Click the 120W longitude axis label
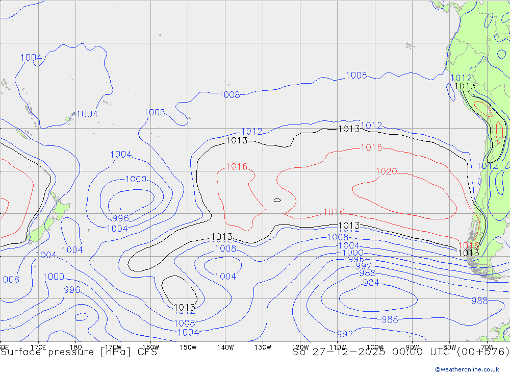This screenshot has height=374, width=510. tap(300, 347)
